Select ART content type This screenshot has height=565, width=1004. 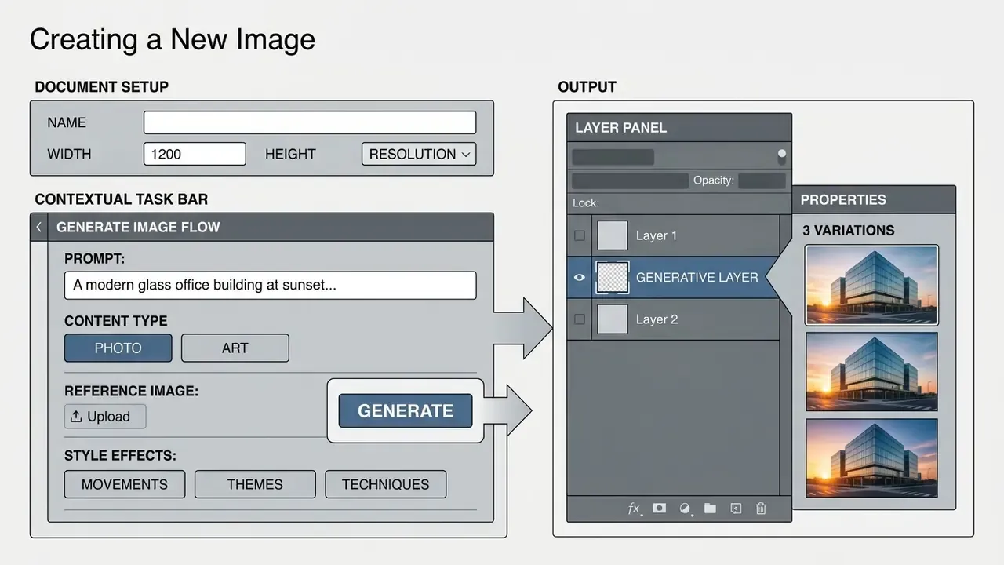(235, 348)
